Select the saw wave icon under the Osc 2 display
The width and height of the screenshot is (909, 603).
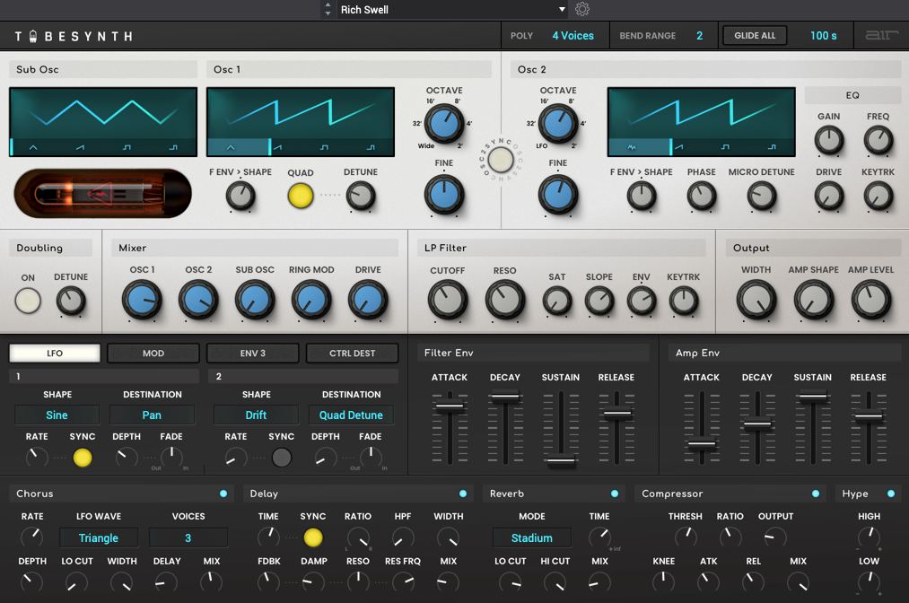click(678, 146)
